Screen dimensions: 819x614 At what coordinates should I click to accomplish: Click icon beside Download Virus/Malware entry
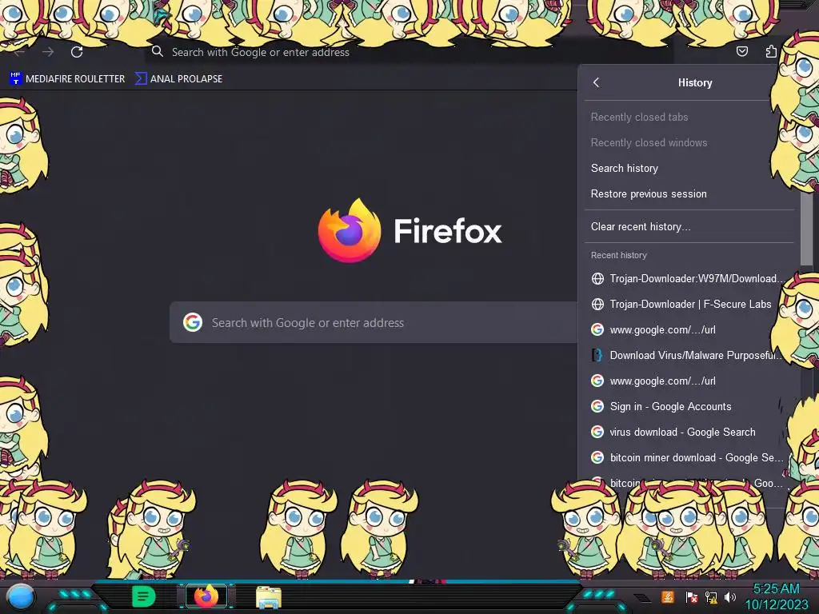tap(597, 355)
